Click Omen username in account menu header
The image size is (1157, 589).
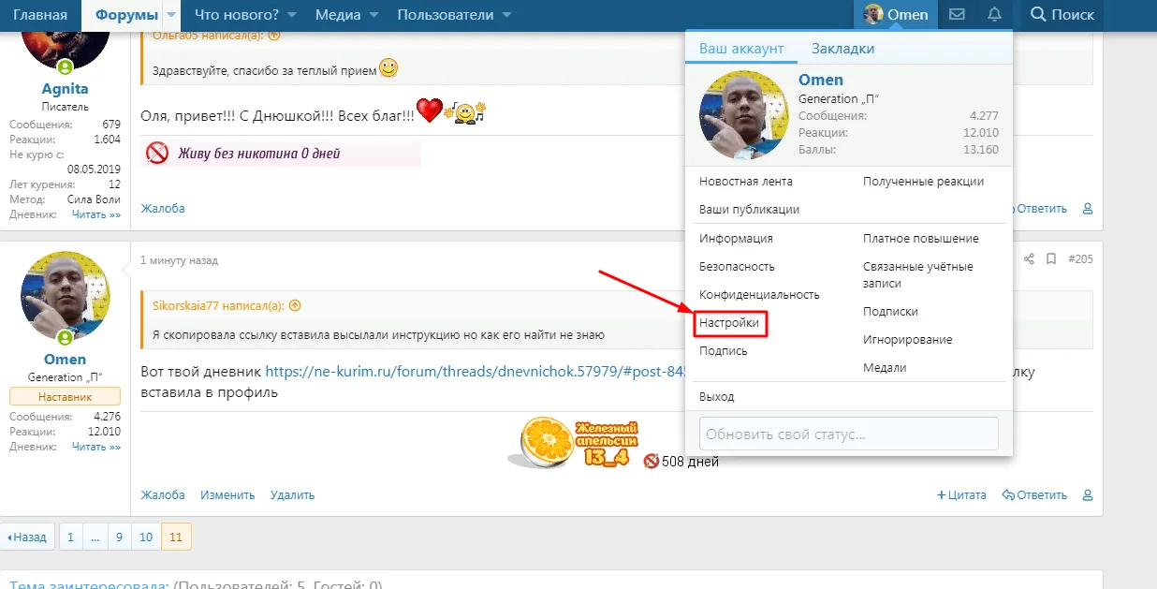pos(821,81)
